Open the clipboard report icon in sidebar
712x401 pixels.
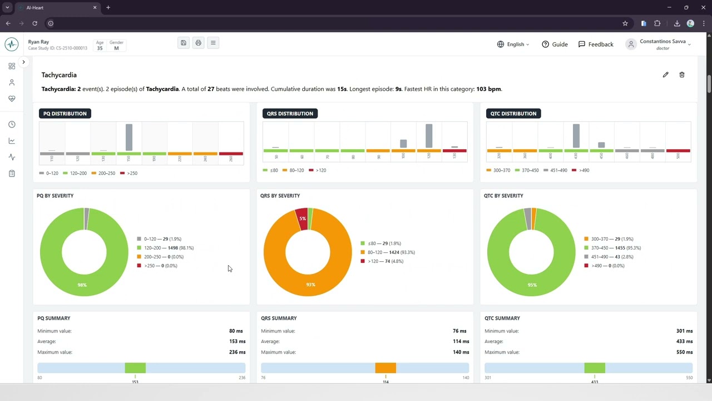pyautogui.click(x=12, y=173)
